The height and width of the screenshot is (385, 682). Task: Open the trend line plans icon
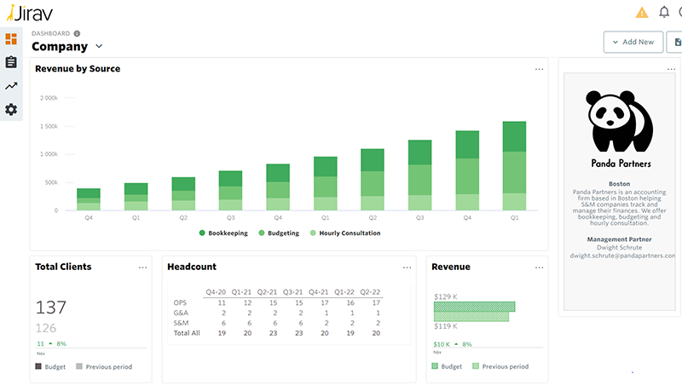11,86
